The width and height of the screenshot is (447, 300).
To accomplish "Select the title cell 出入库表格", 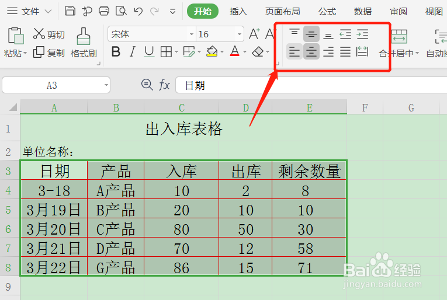I will 183,128.
